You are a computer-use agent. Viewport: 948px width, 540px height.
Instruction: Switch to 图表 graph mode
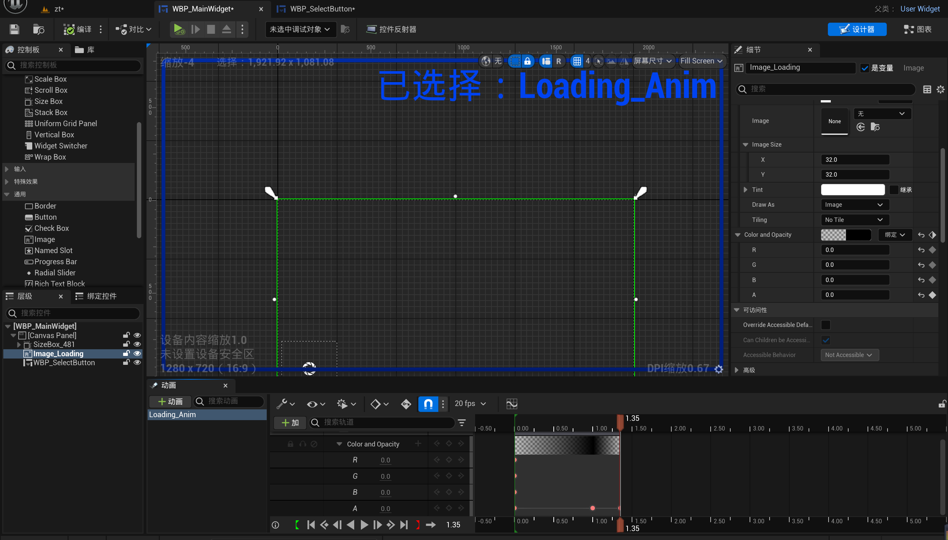click(917, 29)
